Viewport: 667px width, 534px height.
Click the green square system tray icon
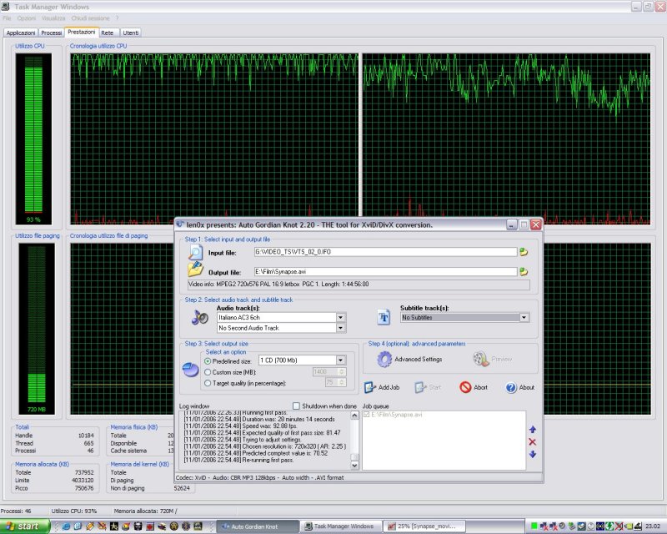point(534,526)
